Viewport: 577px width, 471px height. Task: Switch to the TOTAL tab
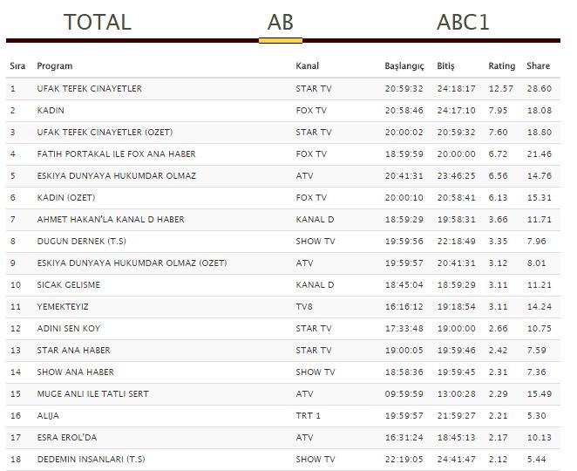pos(98,22)
